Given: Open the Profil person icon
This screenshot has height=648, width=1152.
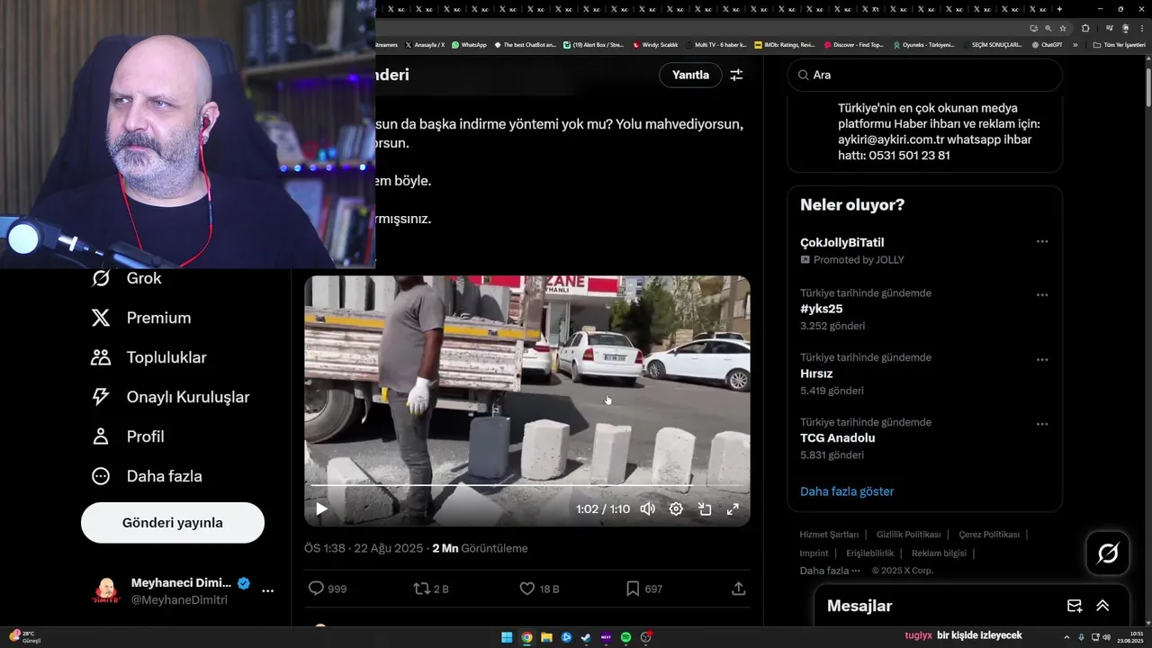Looking at the screenshot, I should 101,436.
